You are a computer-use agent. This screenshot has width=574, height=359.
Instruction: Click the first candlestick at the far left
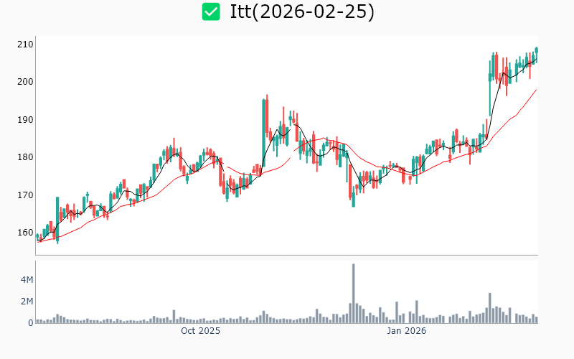point(37,236)
